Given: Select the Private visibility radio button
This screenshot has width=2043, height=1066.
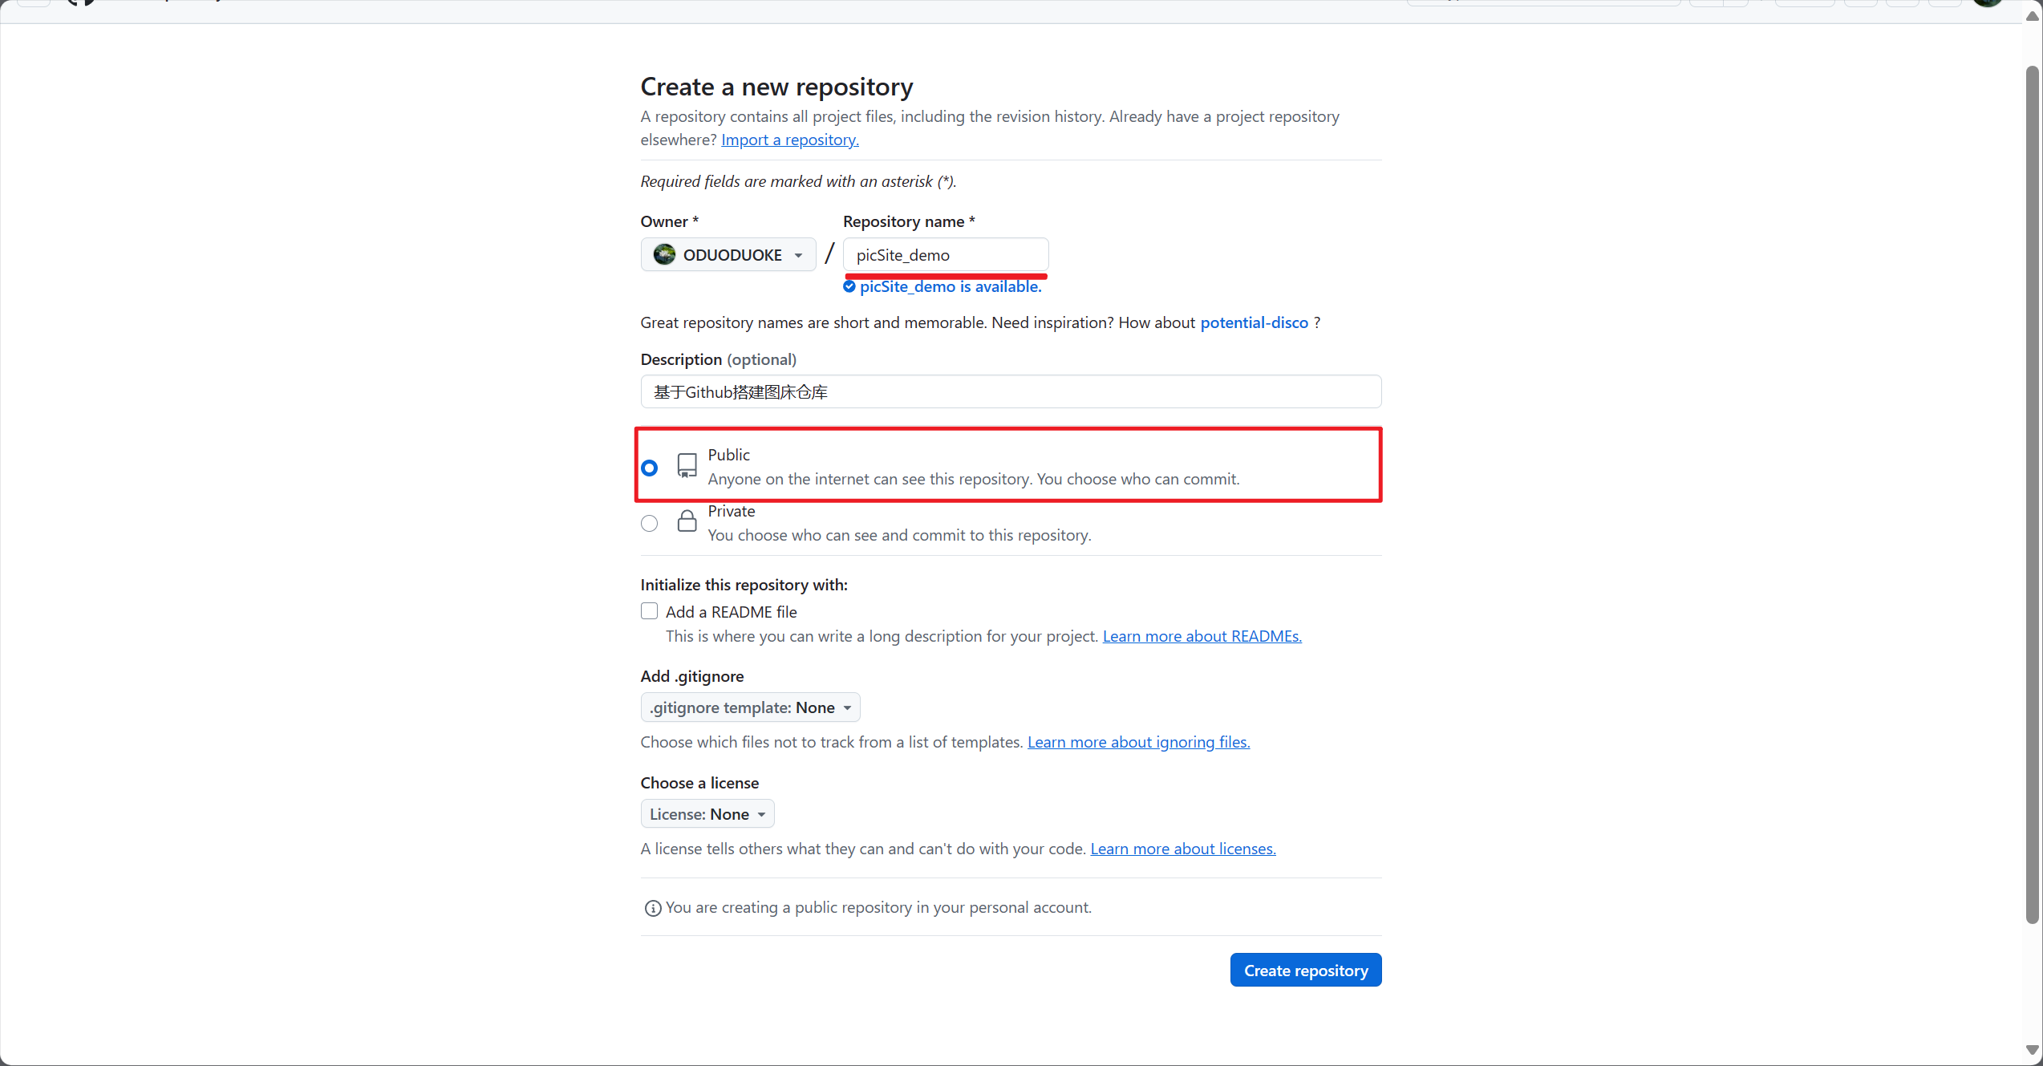Looking at the screenshot, I should 650,524.
